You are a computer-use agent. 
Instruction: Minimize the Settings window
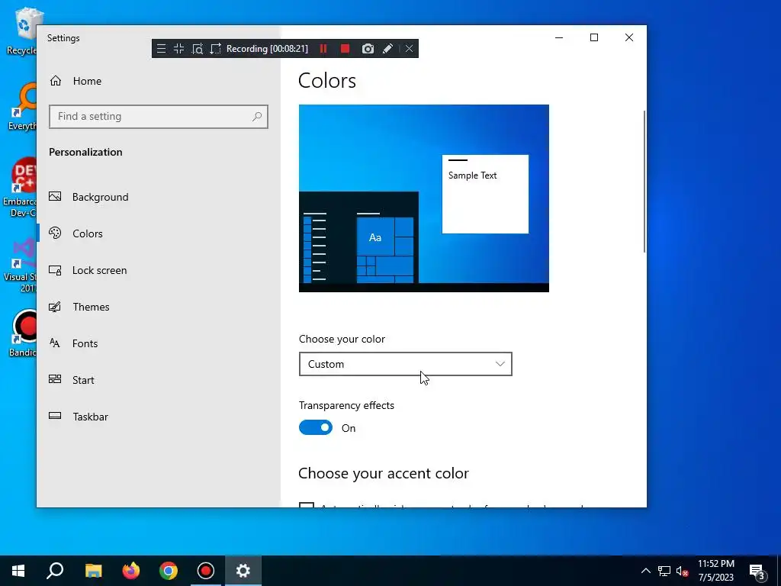559,37
